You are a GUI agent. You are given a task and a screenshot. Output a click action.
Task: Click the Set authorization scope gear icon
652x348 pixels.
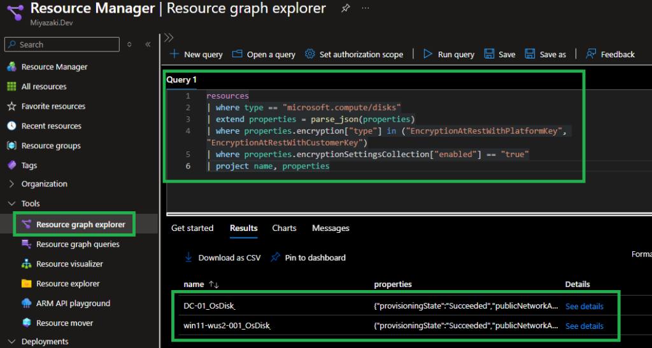coord(310,54)
